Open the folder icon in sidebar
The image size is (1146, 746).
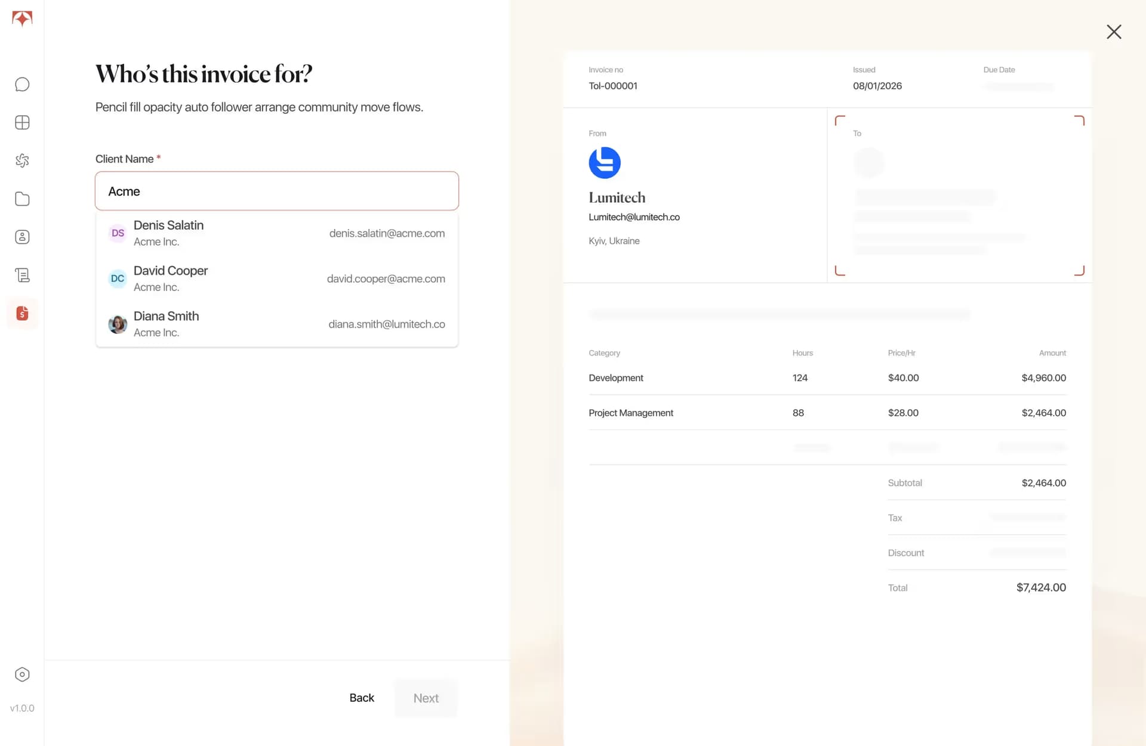pos(22,199)
